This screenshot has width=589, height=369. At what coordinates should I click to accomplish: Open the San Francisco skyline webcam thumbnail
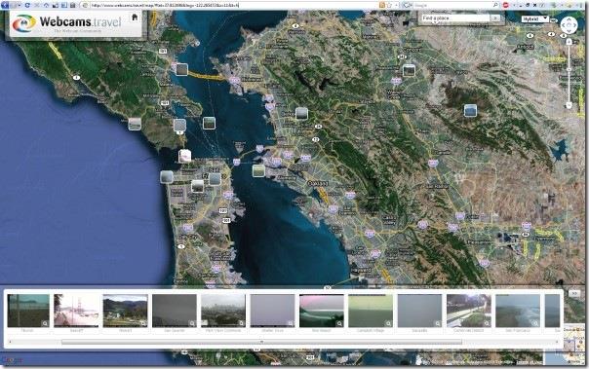(x=223, y=311)
